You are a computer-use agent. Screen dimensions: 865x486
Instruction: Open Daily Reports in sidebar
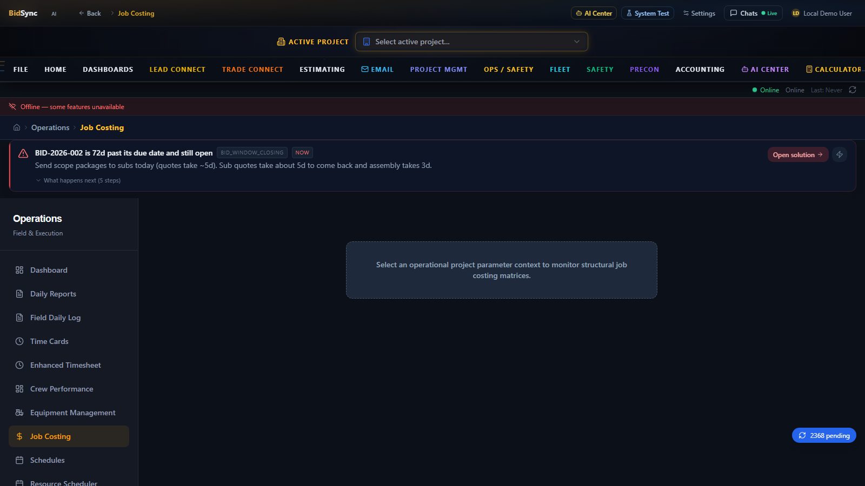[69, 294]
